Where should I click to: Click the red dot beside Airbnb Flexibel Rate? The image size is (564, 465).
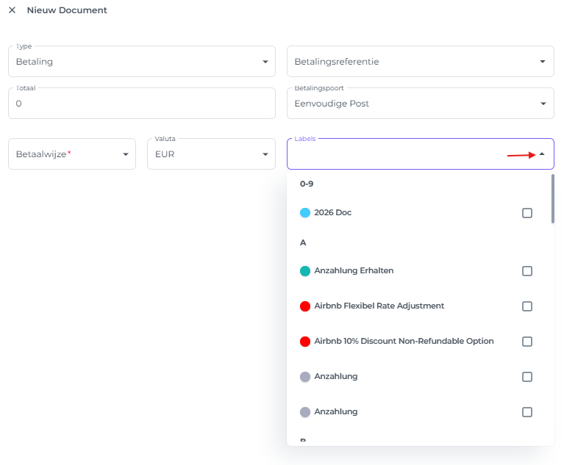(x=305, y=306)
